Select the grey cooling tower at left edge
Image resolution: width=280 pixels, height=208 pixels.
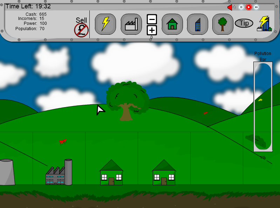click(7, 172)
